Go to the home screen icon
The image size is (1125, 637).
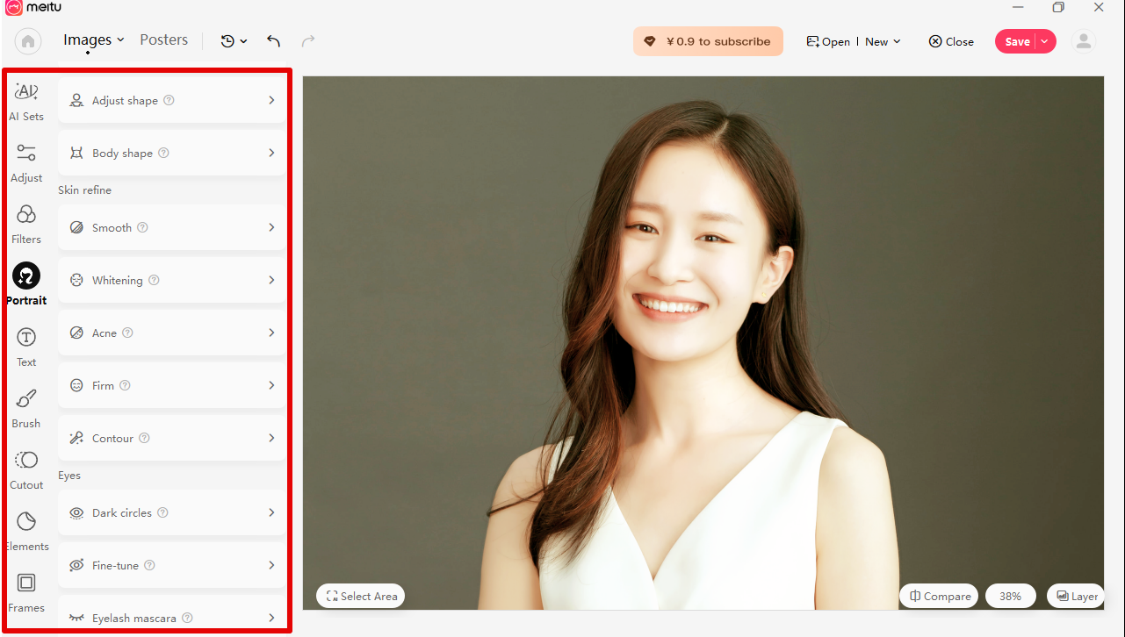[x=28, y=41]
